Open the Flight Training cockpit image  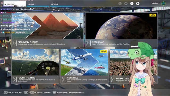(35, 62)
